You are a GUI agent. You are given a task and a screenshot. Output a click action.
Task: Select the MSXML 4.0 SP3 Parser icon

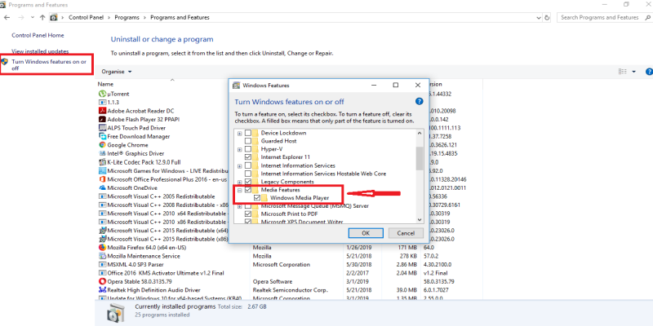pos(103,264)
